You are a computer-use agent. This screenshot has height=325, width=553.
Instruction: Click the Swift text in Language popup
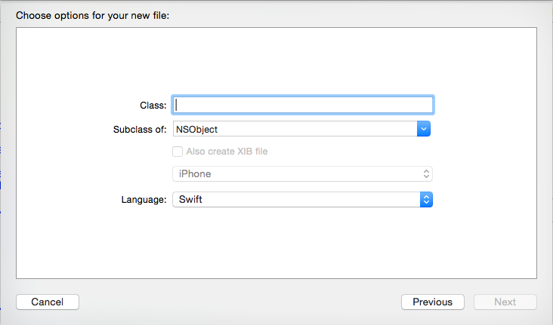(190, 199)
